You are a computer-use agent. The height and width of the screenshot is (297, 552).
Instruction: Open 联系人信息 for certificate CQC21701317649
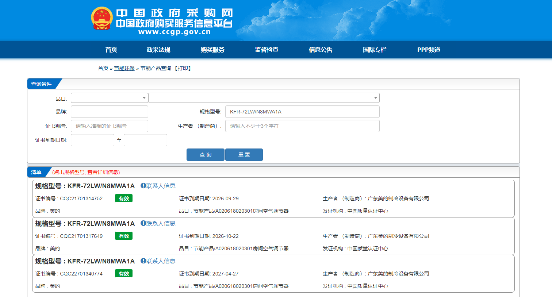point(161,223)
